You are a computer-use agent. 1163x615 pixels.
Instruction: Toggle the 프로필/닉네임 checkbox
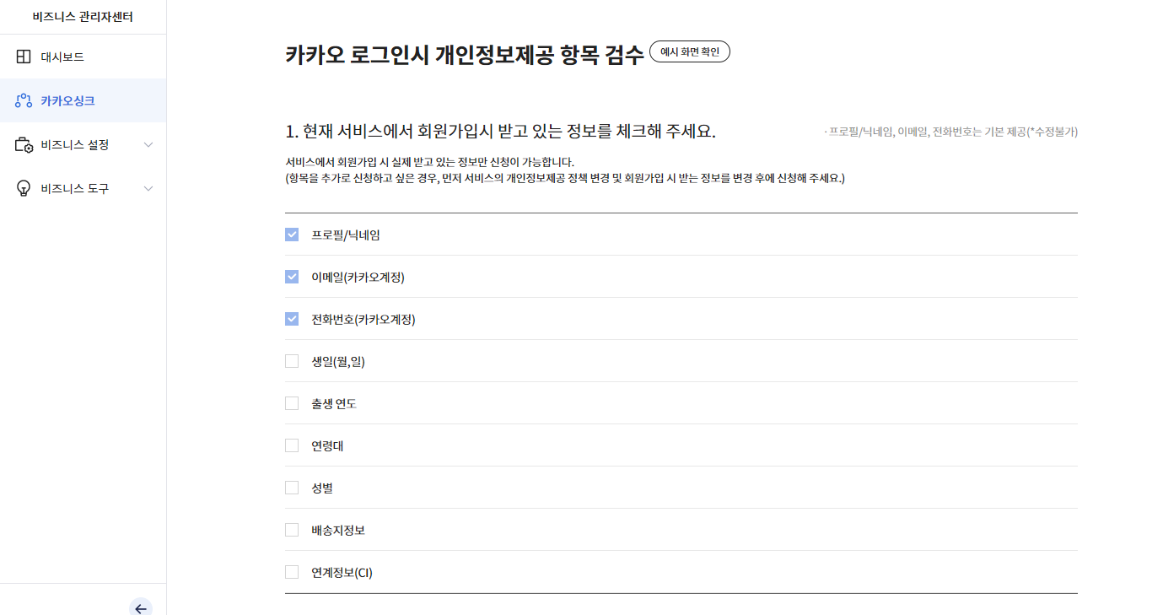292,235
